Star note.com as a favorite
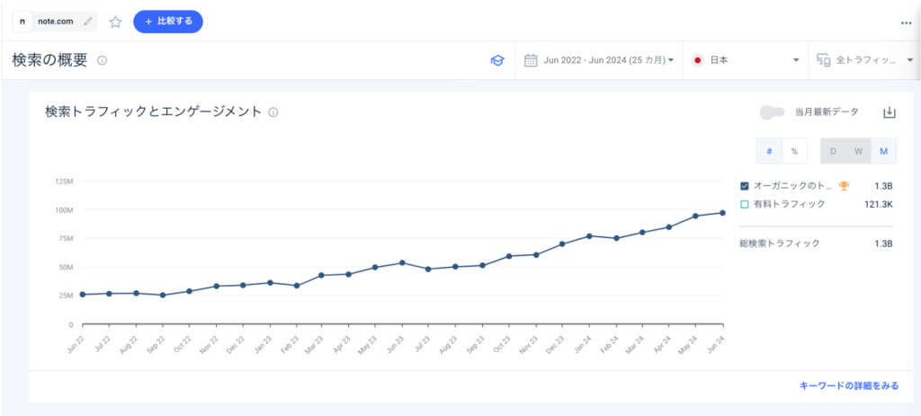Screen dimensions: 921x416 (115, 22)
